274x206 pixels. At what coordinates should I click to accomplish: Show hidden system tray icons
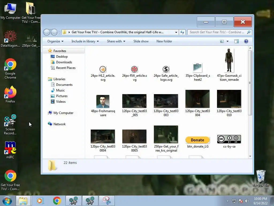pos(227,201)
